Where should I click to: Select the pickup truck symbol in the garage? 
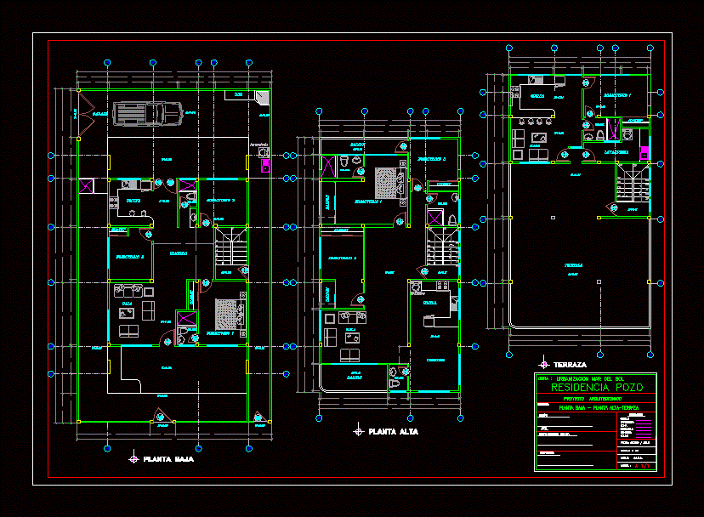147,113
